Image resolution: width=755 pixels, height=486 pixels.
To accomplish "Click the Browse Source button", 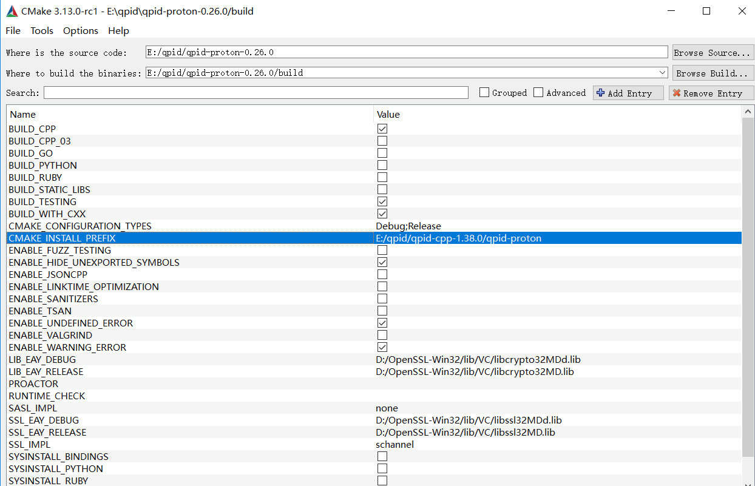I will click(713, 52).
